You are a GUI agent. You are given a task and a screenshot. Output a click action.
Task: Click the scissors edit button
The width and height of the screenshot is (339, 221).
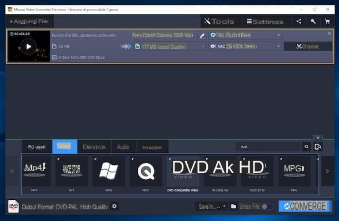(308, 46)
